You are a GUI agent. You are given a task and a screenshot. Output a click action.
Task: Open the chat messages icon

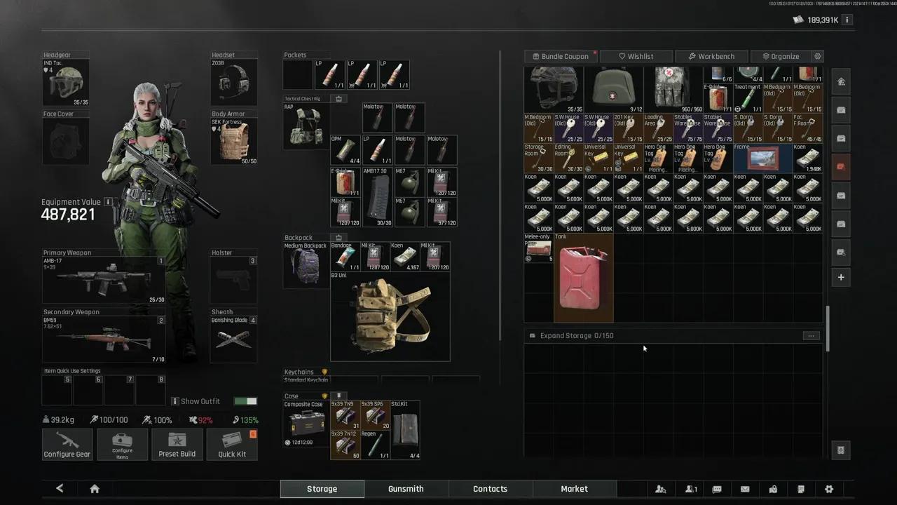pyautogui.click(x=717, y=489)
